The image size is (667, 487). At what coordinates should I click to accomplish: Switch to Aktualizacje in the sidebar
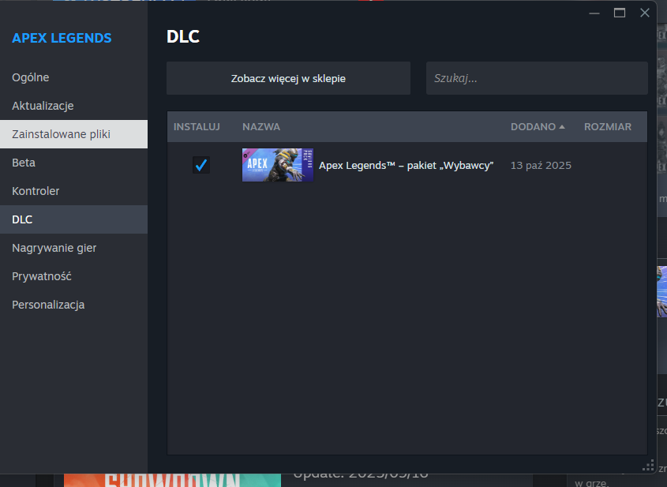[43, 106]
